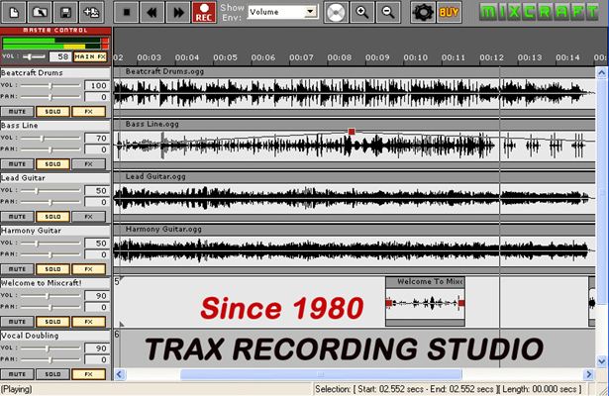Select the Welcome To Mixcraft clip
609x396 pixels.
[425, 301]
